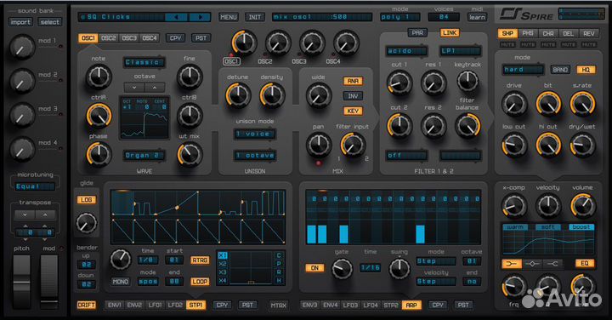Open the LP1 filter mode dropdown

click(461, 51)
